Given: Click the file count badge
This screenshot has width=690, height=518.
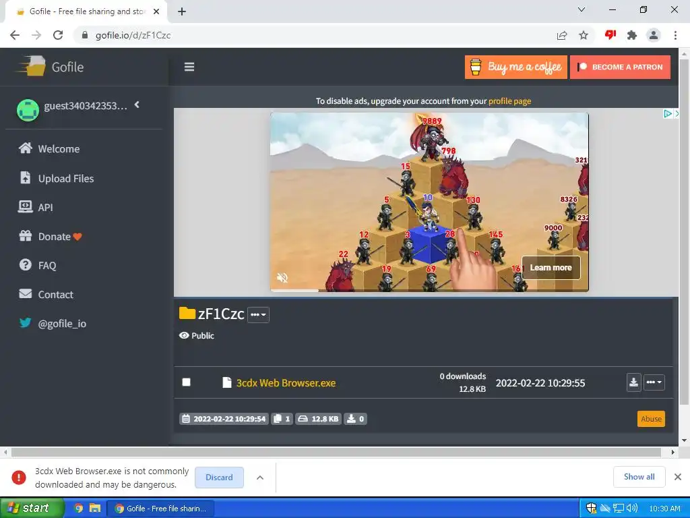Looking at the screenshot, I should [282, 419].
